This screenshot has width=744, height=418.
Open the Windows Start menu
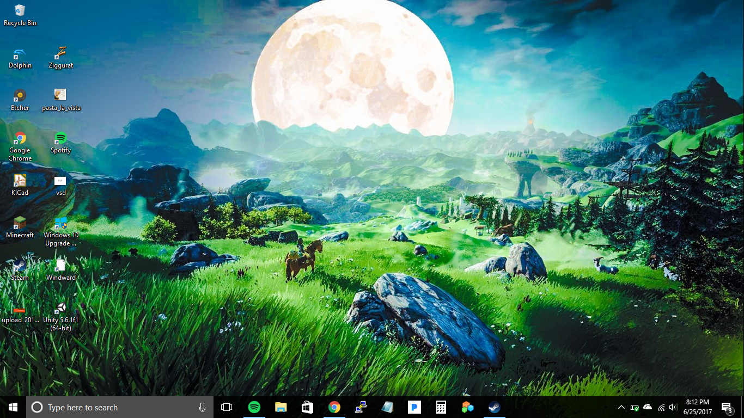(x=13, y=407)
